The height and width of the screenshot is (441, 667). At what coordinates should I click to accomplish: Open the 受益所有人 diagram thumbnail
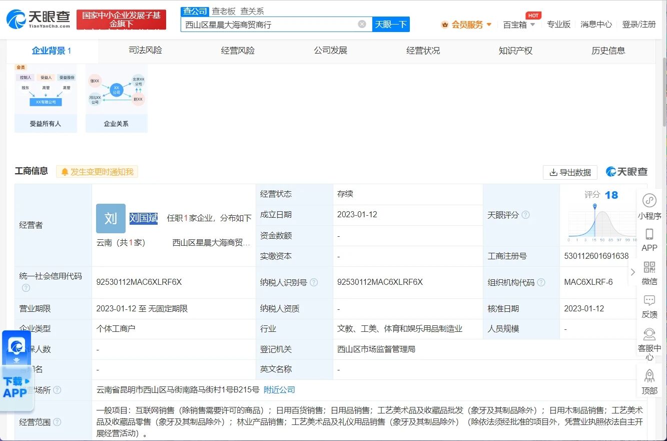(x=46, y=99)
